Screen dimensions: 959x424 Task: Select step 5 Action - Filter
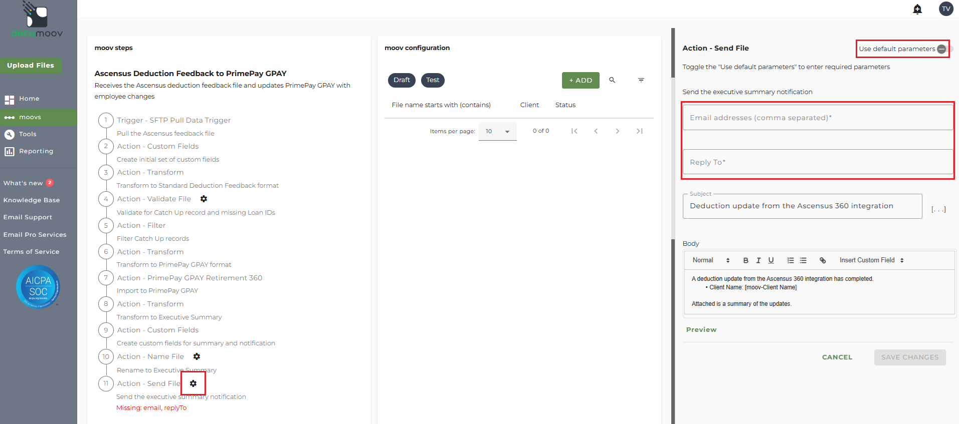[x=141, y=225]
